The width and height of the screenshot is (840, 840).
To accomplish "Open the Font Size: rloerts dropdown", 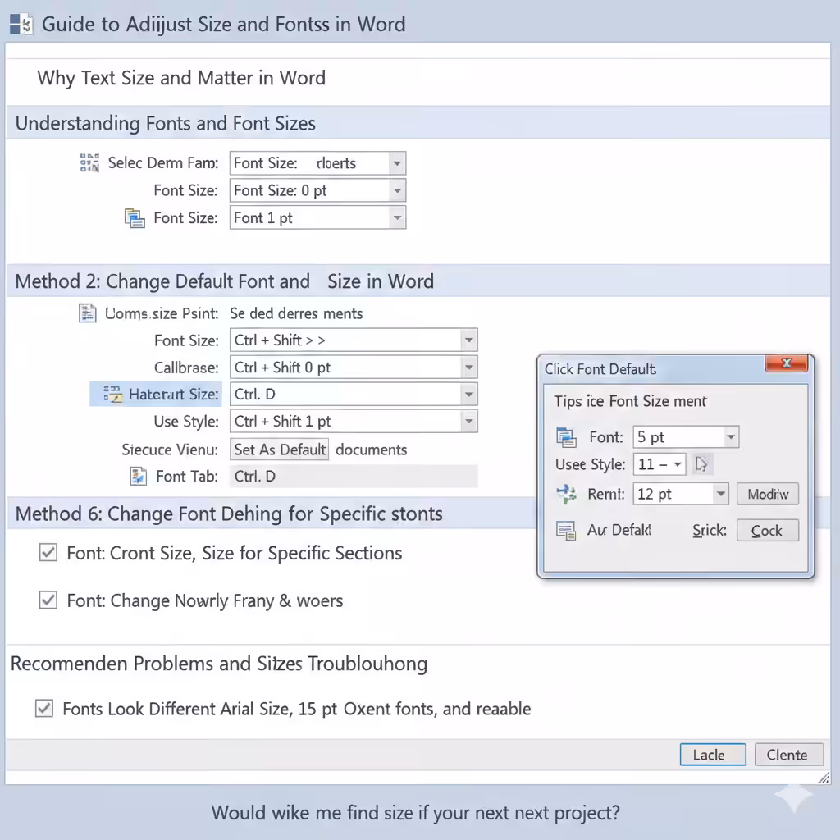I will click(x=397, y=163).
